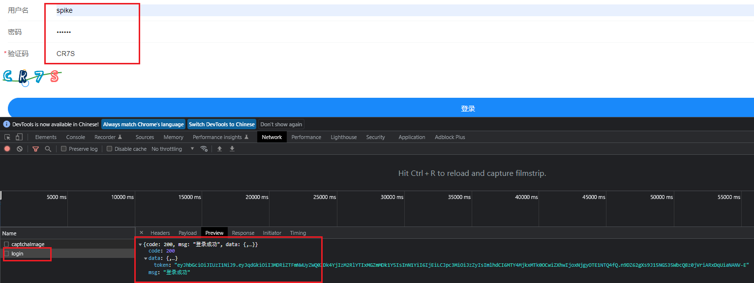Click the Don't show again button
754x283 pixels.
pyautogui.click(x=281, y=124)
